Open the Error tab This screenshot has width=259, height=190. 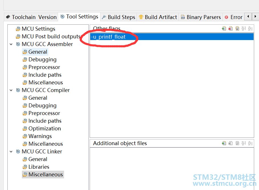point(233,17)
